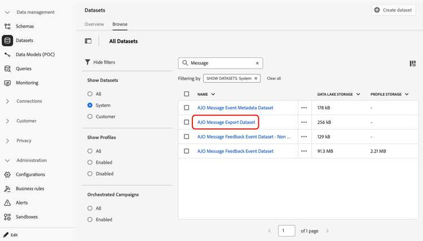Open more actions for AJO Message Export Dataset
Viewport: 423px width, 241px height.
304,122
